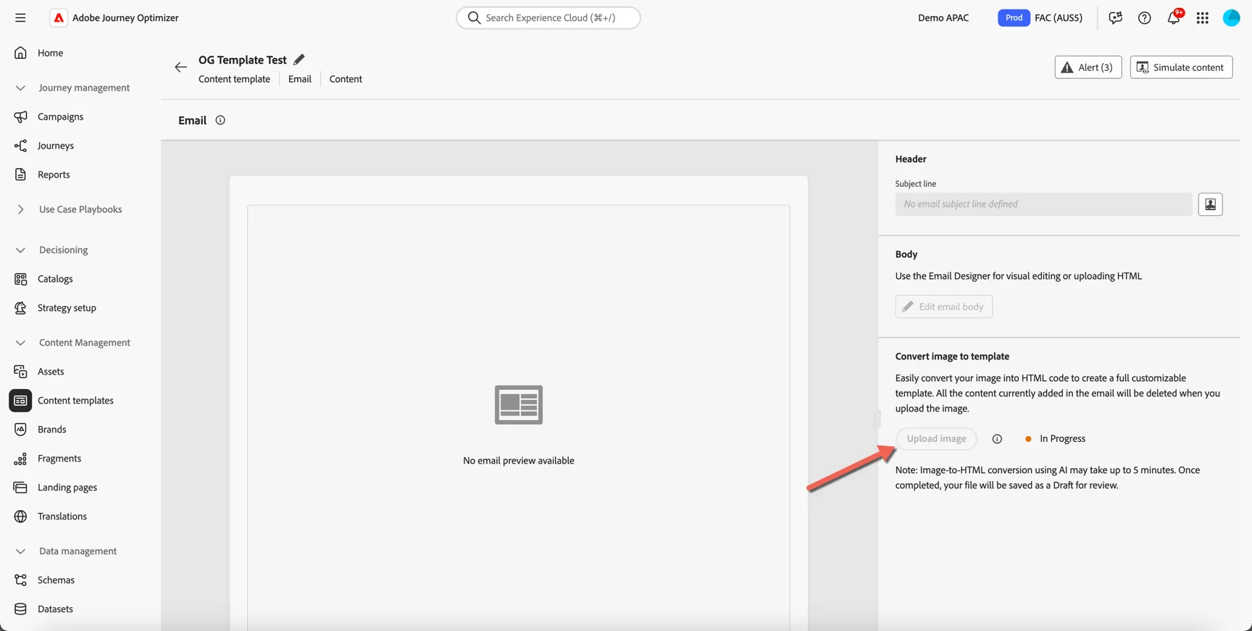Viewport: 1252px width, 631px height.
Task: Click the Simulate content button
Action: tap(1181, 67)
